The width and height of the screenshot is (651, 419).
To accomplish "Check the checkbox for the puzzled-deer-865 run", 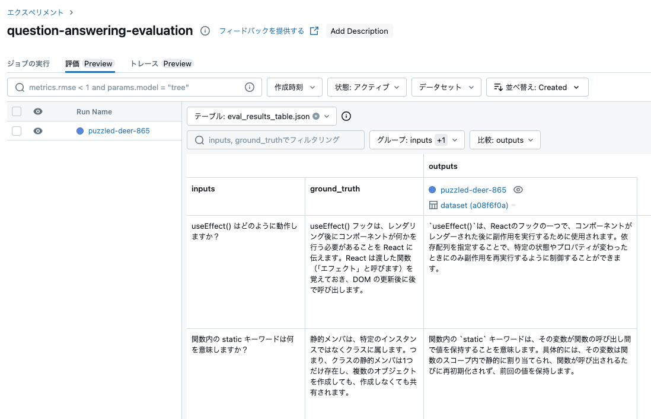I will click(x=16, y=130).
